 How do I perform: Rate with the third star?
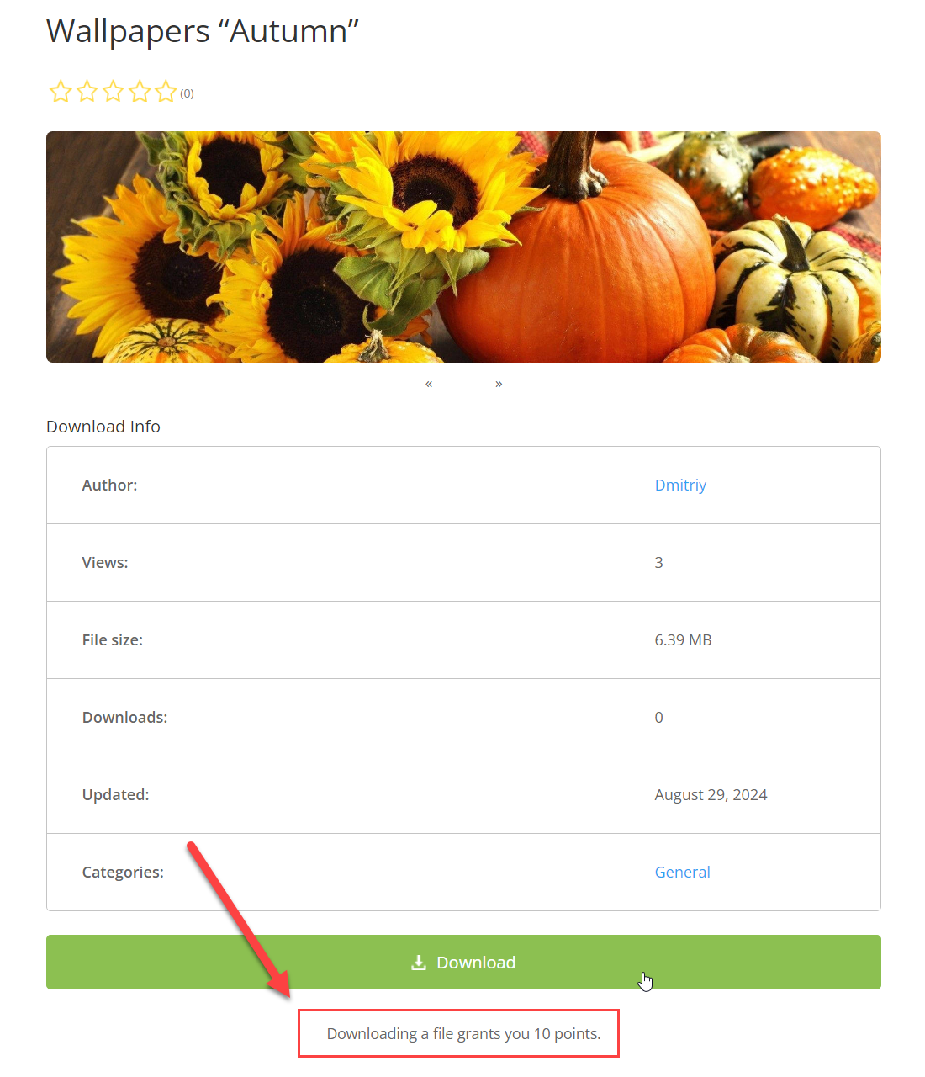coord(114,92)
